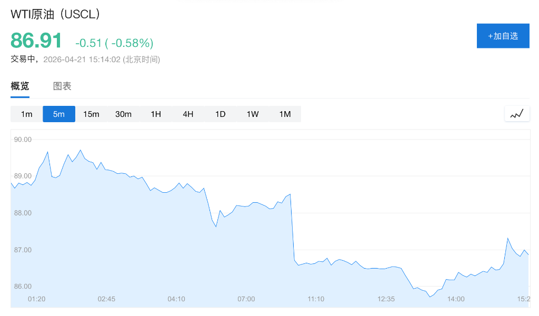The width and height of the screenshot is (539, 316).
Task: Click the 86.91 current price
Action: pyautogui.click(x=36, y=41)
